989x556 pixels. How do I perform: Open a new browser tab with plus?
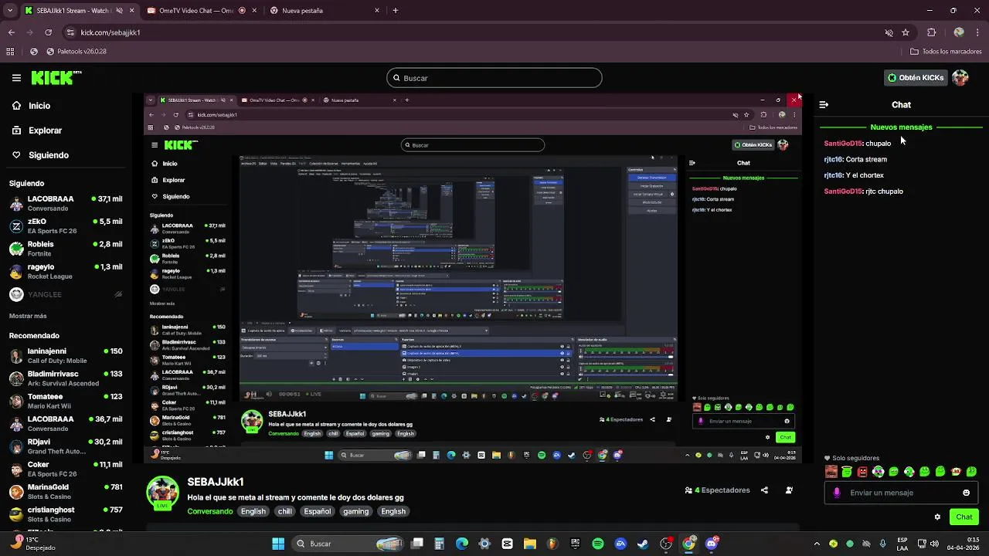(x=396, y=11)
